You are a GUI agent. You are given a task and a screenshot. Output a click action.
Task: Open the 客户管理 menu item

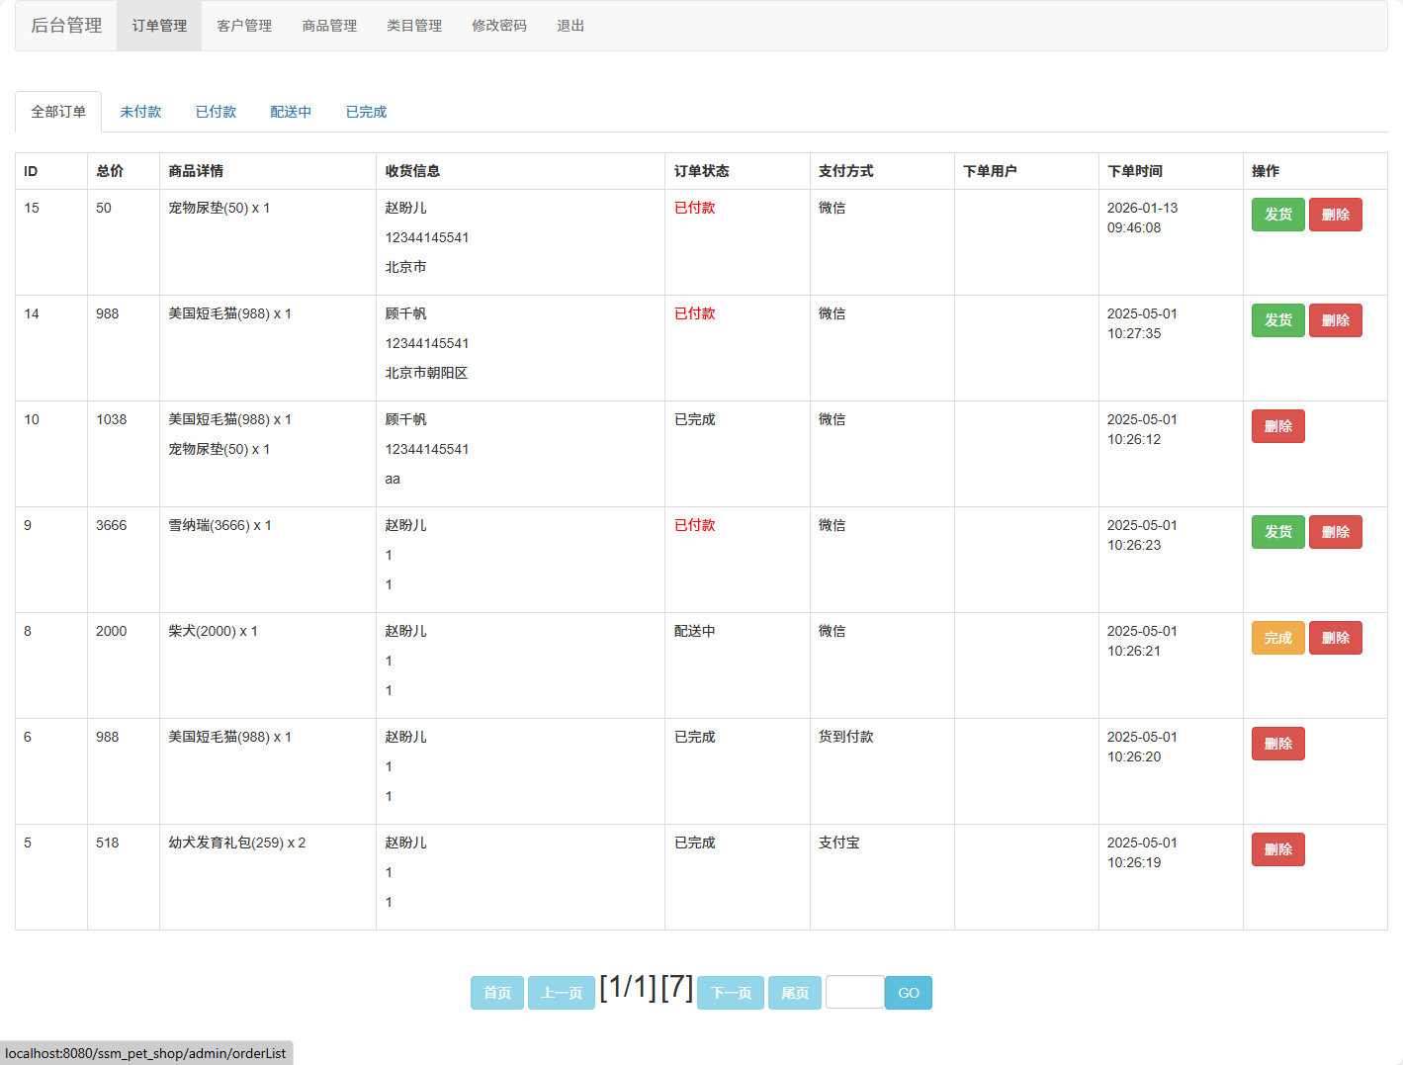pyautogui.click(x=244, y=26)
